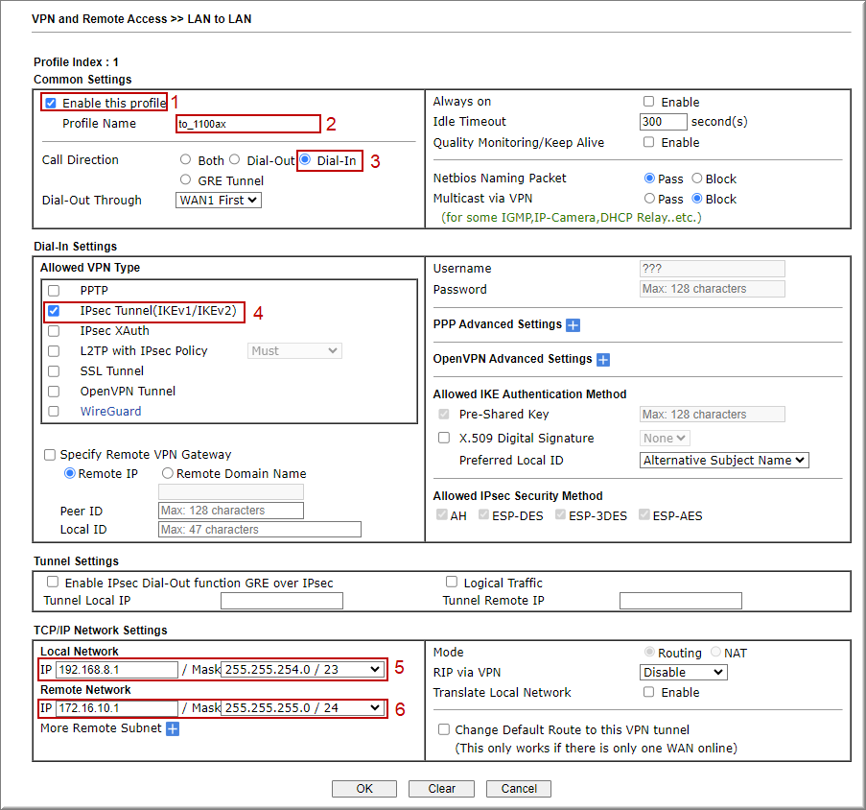Click the Idle Timeout seconds field
Viewport: 866px width, 810px height.
click(x=664, y=122)
